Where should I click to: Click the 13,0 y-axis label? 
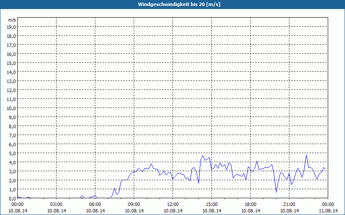[11, 81]
